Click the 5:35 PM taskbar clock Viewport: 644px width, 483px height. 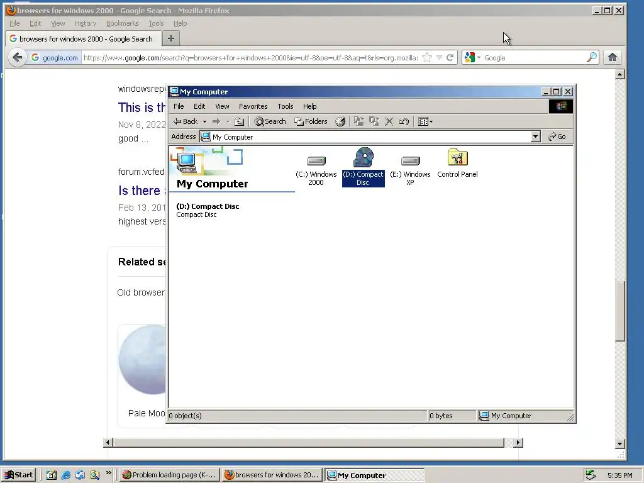click(x=619, y=475)
